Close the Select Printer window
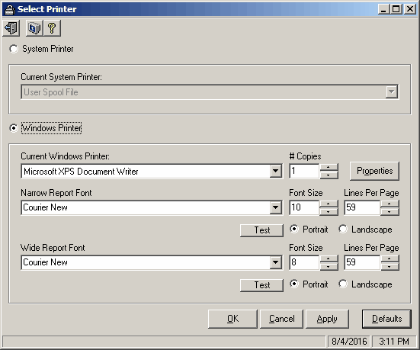Screen dimensions: 420x350 click(410, 9)
